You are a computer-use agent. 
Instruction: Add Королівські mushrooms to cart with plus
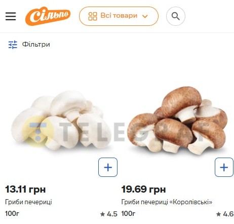click(224, 167)
